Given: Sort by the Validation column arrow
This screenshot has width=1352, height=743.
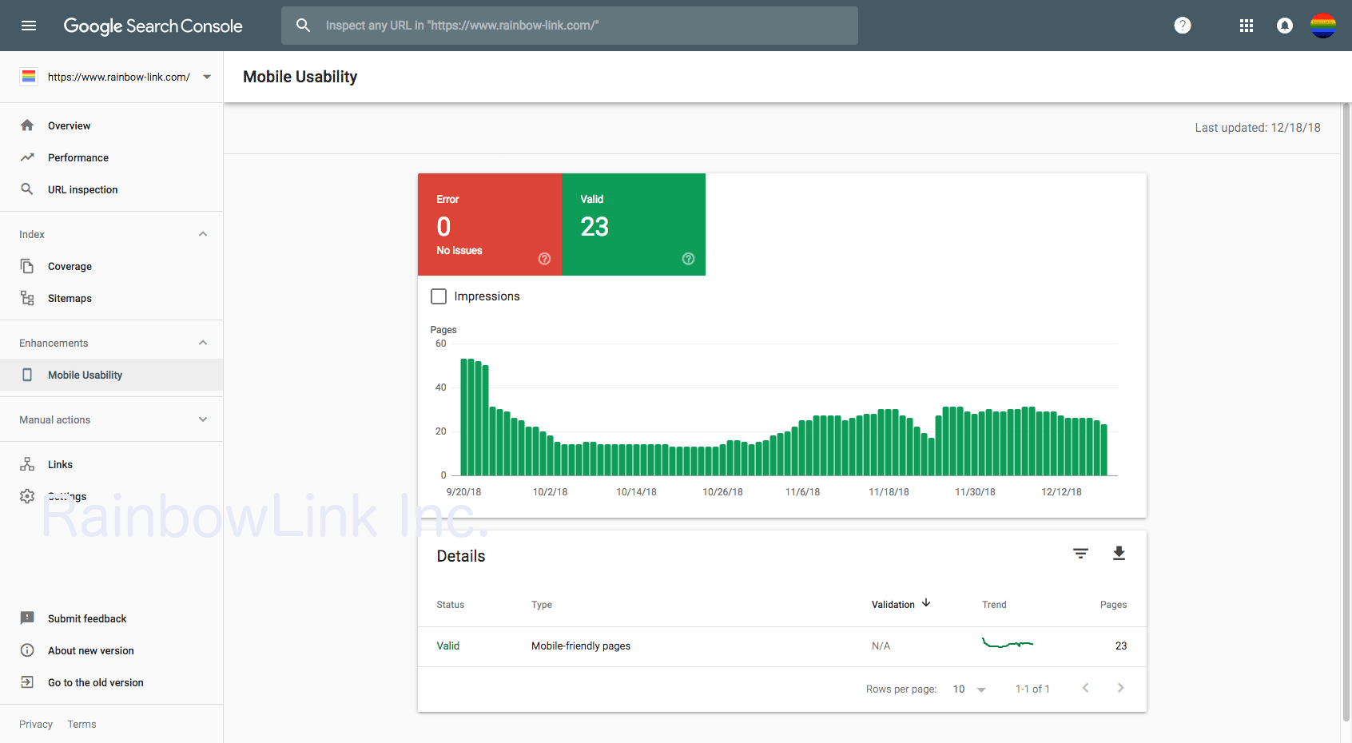Looking at the screenshot, I should pos(926,603).
